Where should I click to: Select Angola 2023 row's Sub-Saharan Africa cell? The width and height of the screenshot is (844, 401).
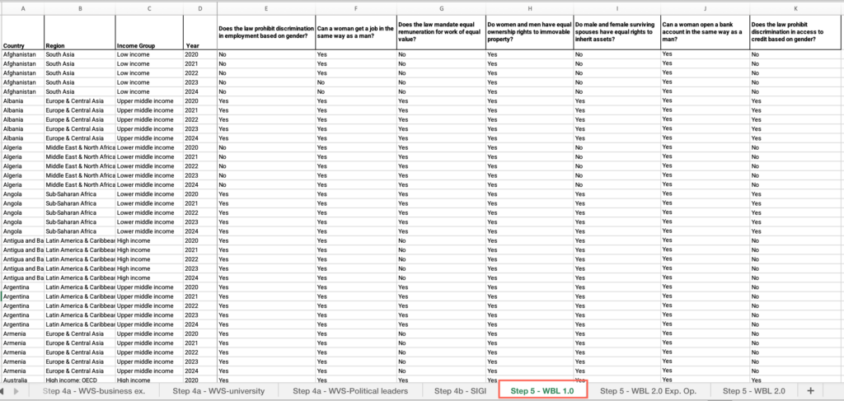[x=80, y=222]
